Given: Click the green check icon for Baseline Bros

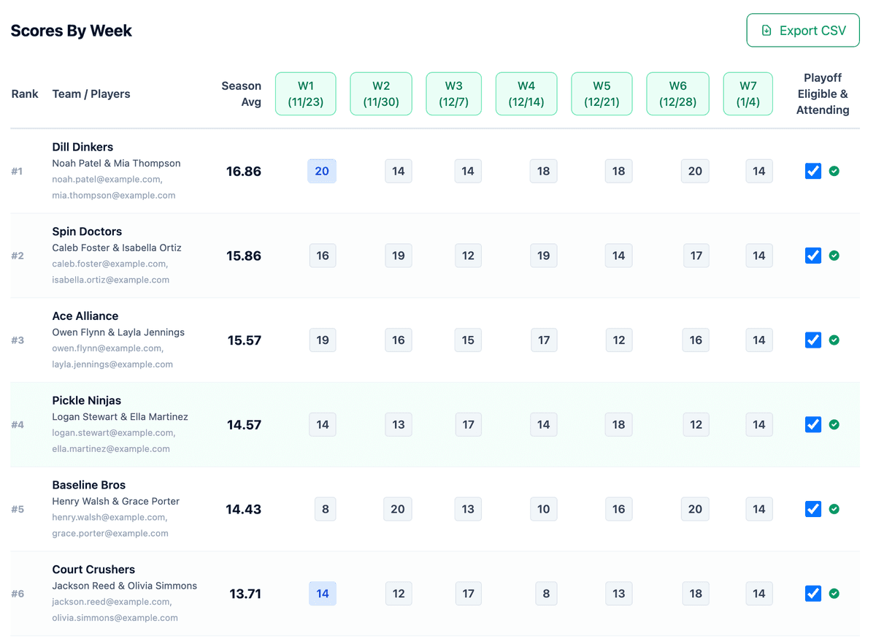Looking at the screenshot, I should click(x=834, y=509).
